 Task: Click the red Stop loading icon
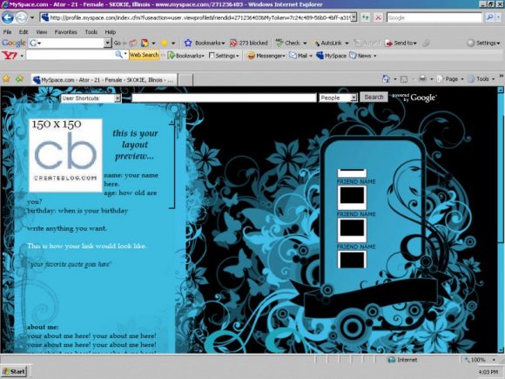378,17
